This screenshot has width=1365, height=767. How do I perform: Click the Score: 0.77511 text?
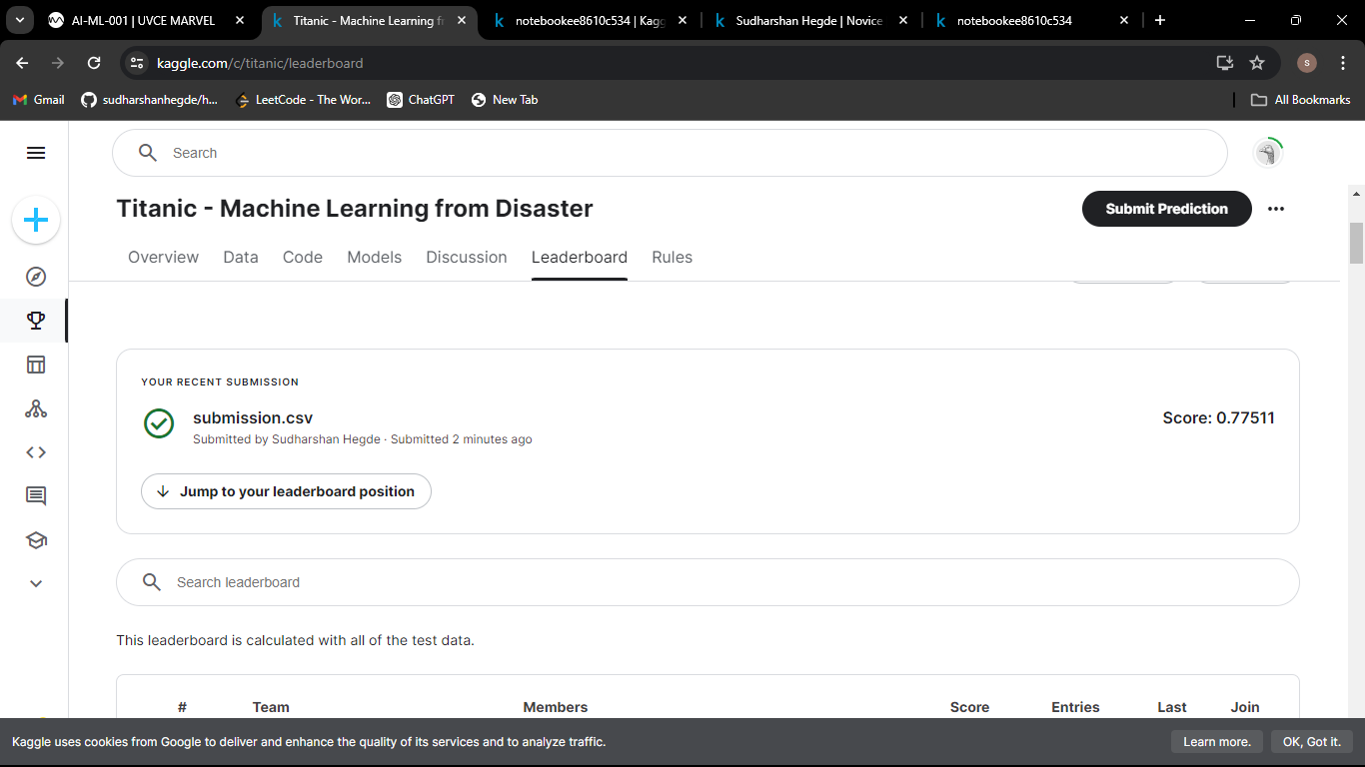(1218, 417)
